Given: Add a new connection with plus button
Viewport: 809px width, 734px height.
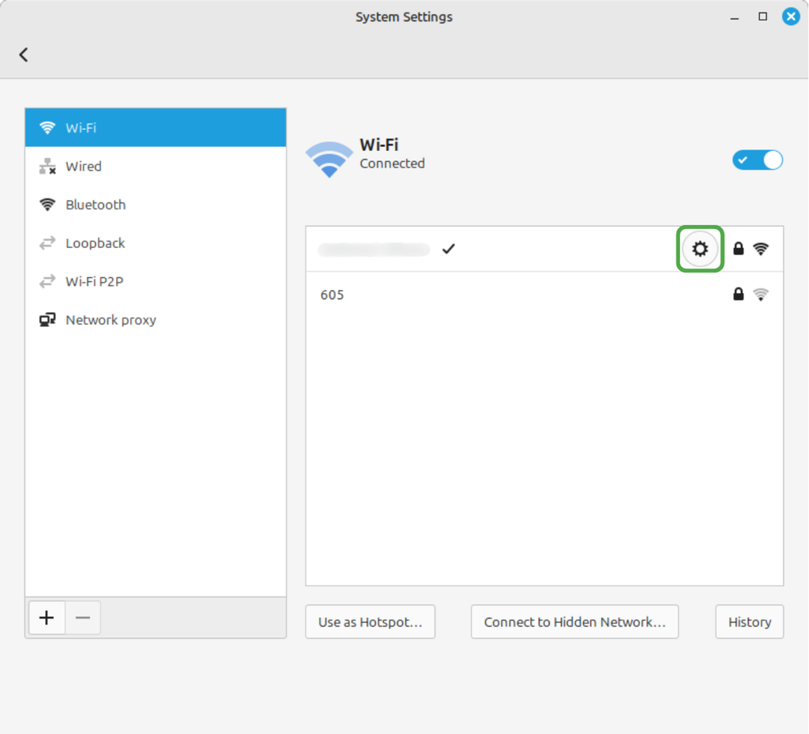Looking at the screenshot, I should [47, 617].
